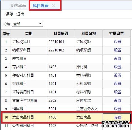This screenshot has width=132, height=130.
Task: Click the code cell 1403
Action: [x=61, y=67]
